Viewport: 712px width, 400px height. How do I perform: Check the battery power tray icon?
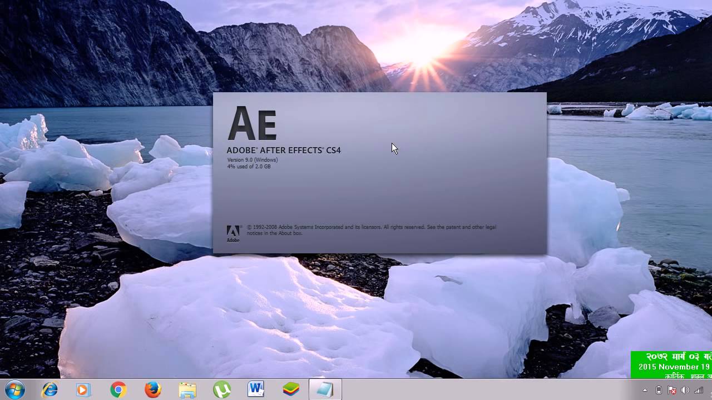(x=659, y=390)
